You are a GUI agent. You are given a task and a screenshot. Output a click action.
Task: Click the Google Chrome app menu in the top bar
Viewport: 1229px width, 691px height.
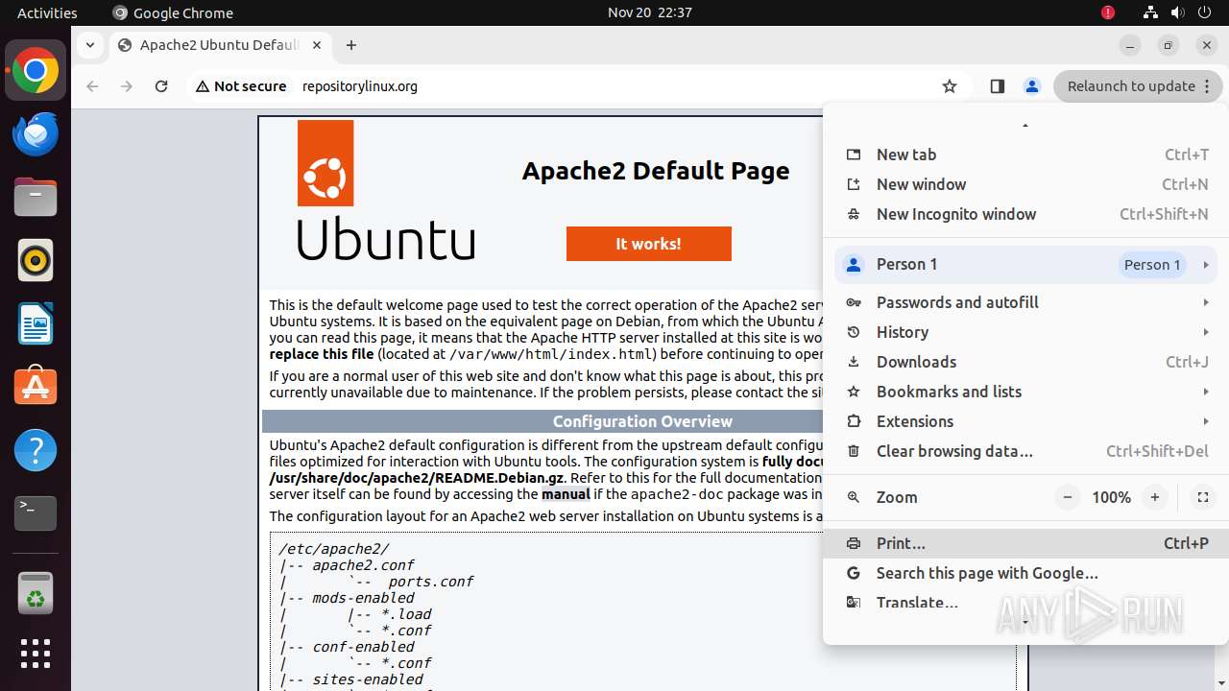(173, 12)
